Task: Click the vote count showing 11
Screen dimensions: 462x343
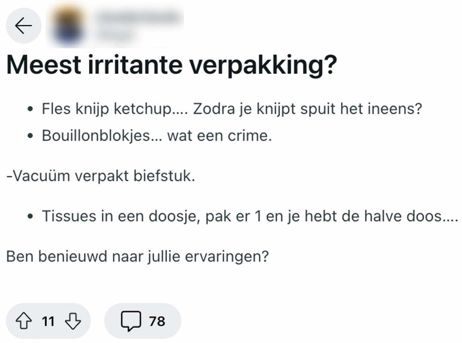Action: click(48, 322)
